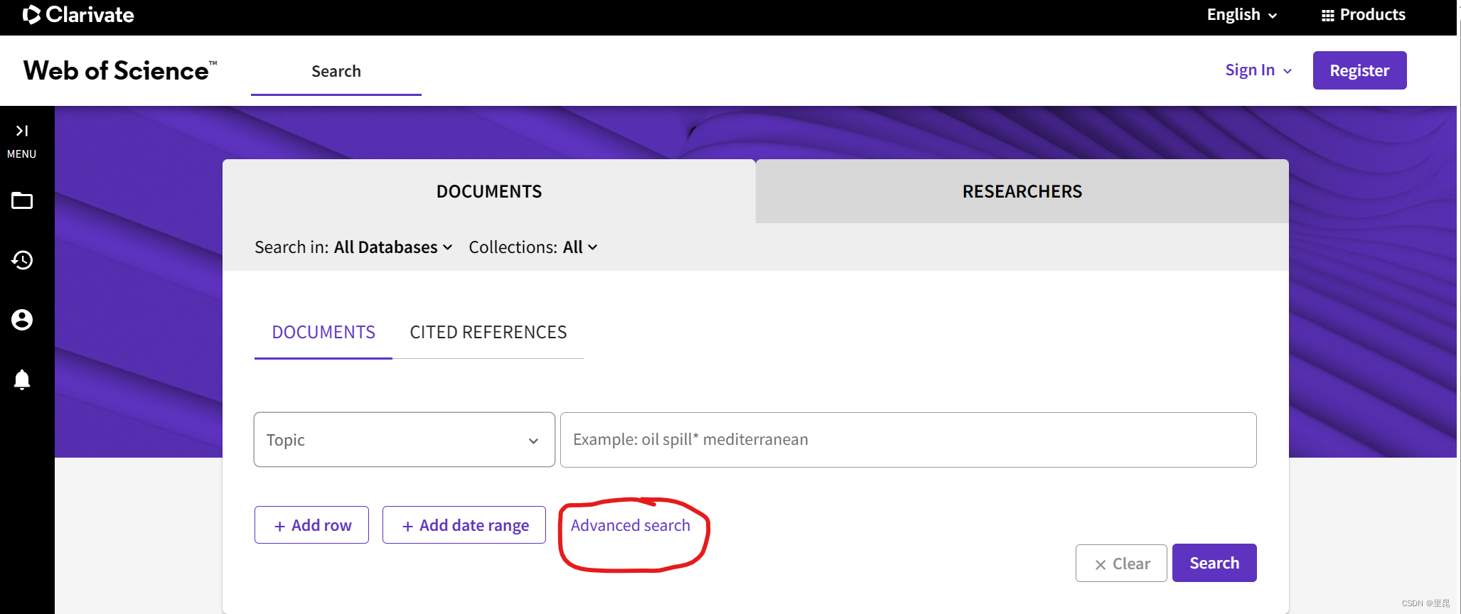1461x614 pixels.
Task: Click the Register button
Action: click(1359, 70)
